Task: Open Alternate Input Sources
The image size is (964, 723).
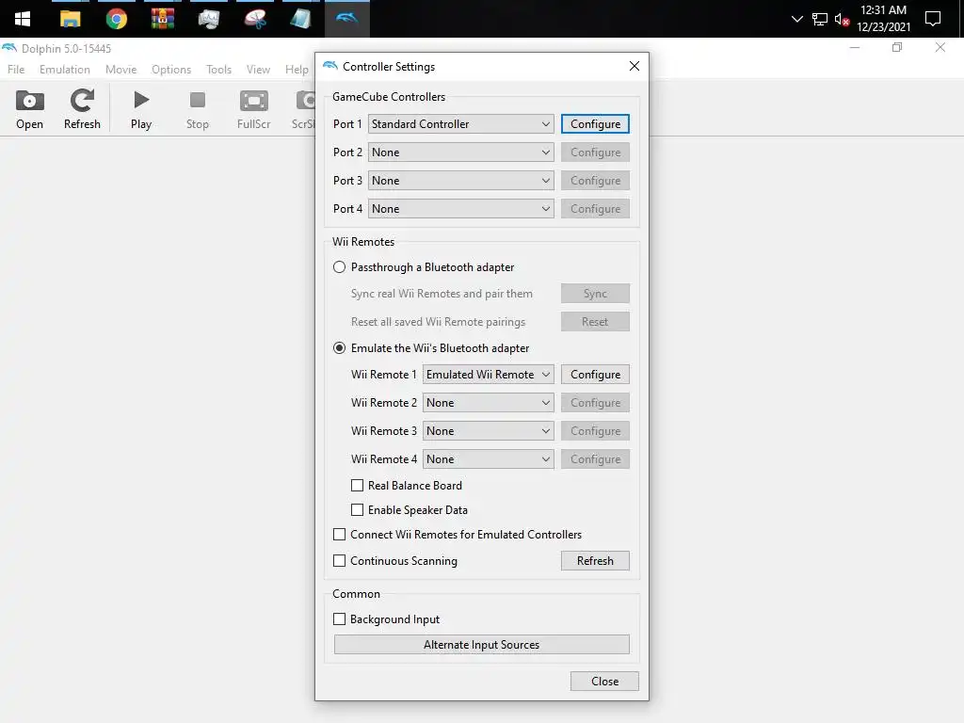Action: (x=481, y=644)
